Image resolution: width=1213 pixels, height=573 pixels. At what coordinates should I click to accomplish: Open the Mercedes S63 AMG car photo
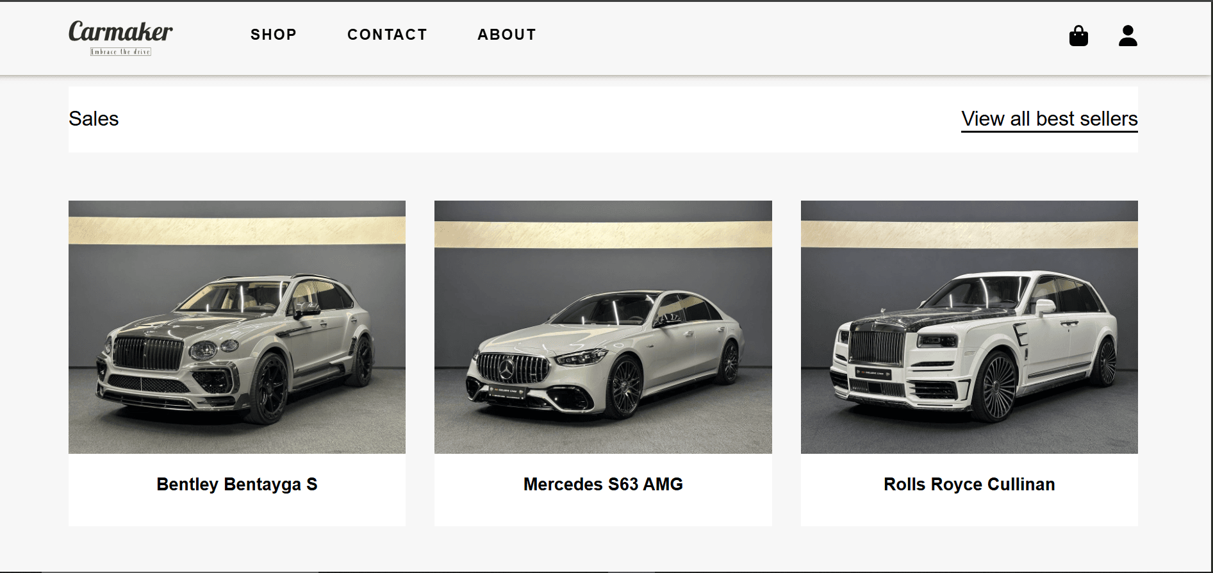(x=603, y=327)
